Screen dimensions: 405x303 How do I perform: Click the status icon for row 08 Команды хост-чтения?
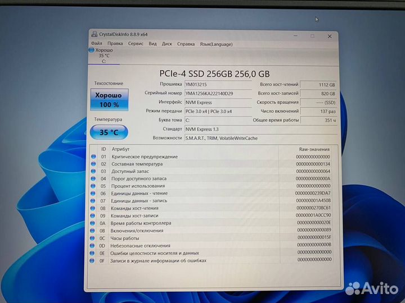pos(92,208)
